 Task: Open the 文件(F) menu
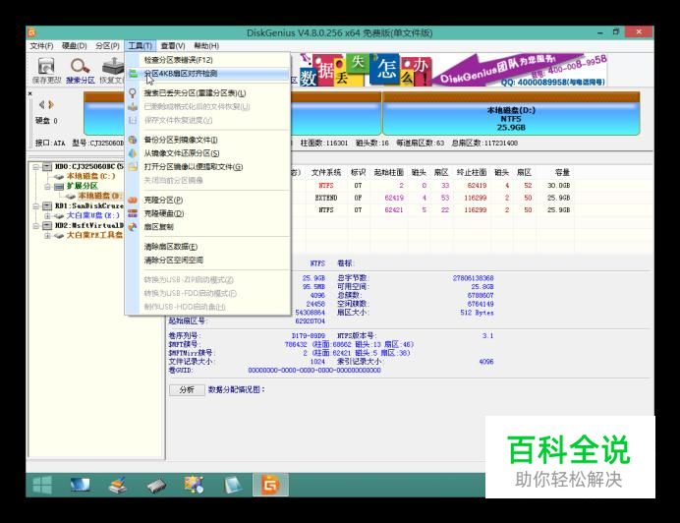tap(41, 46)
